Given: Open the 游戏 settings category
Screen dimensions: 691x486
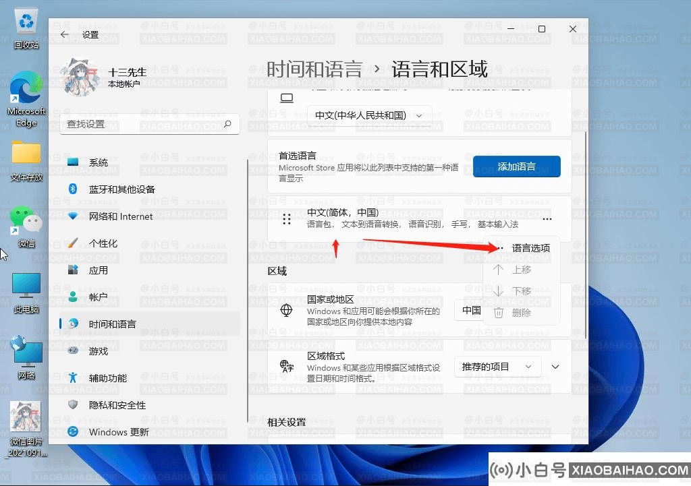Looking at the screenshot, I should click(150, 351).
